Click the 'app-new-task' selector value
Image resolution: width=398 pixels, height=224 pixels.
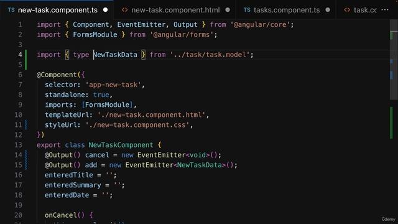tap(113, 85)
